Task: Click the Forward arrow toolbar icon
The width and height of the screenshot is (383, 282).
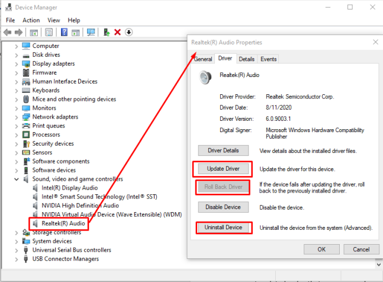Action: tap(18, 32)
